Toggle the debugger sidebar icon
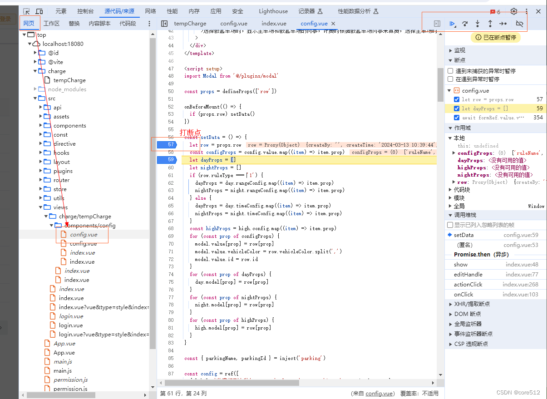 pyautogui.click(x=437, y=24)
